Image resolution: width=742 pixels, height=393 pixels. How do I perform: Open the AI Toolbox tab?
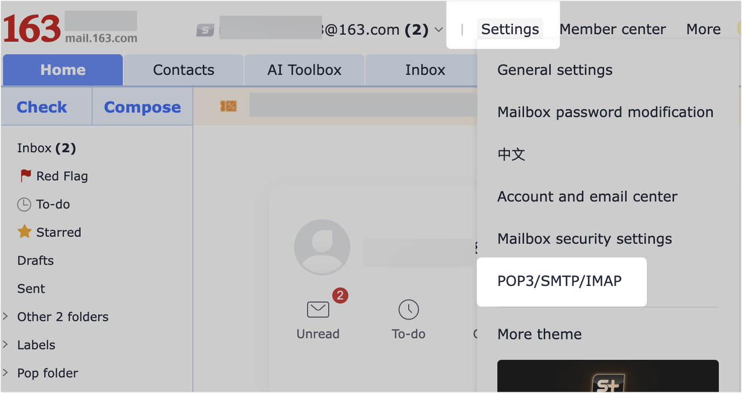[304, 70]
